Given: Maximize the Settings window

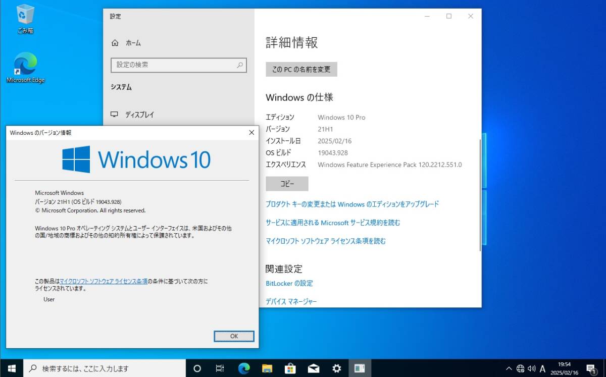Looking at the screenshot, I should coord(448,16).
